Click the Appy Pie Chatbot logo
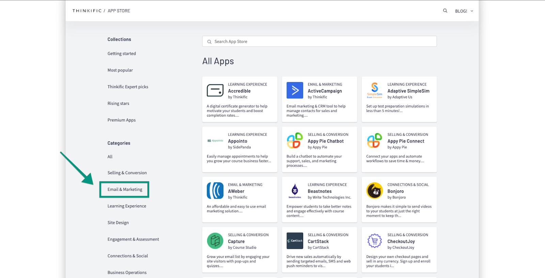 (x=295, y=141)
